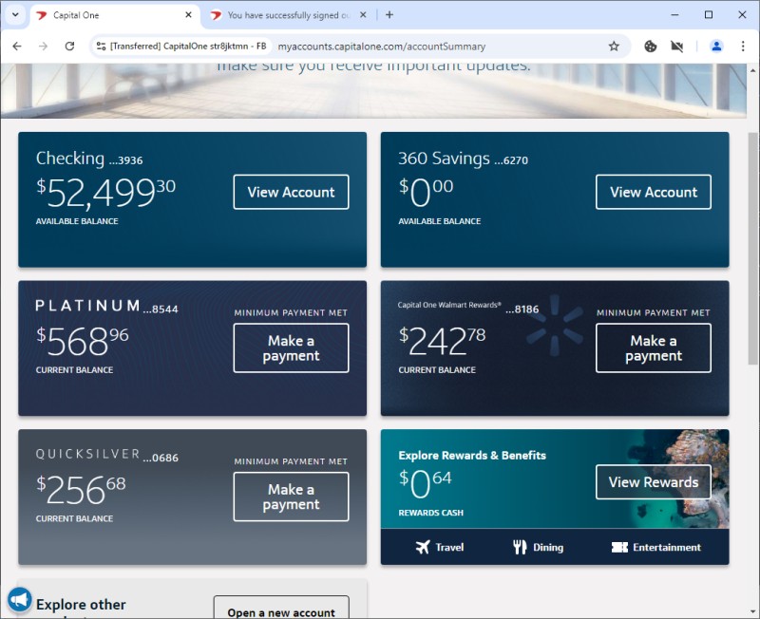Close the Capital One tab

point(188,15)
